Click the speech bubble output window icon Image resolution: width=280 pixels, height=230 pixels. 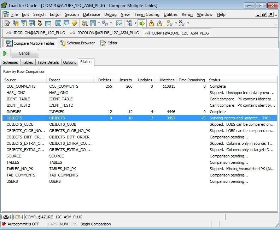pyautogui.click(x=66, y=23)
